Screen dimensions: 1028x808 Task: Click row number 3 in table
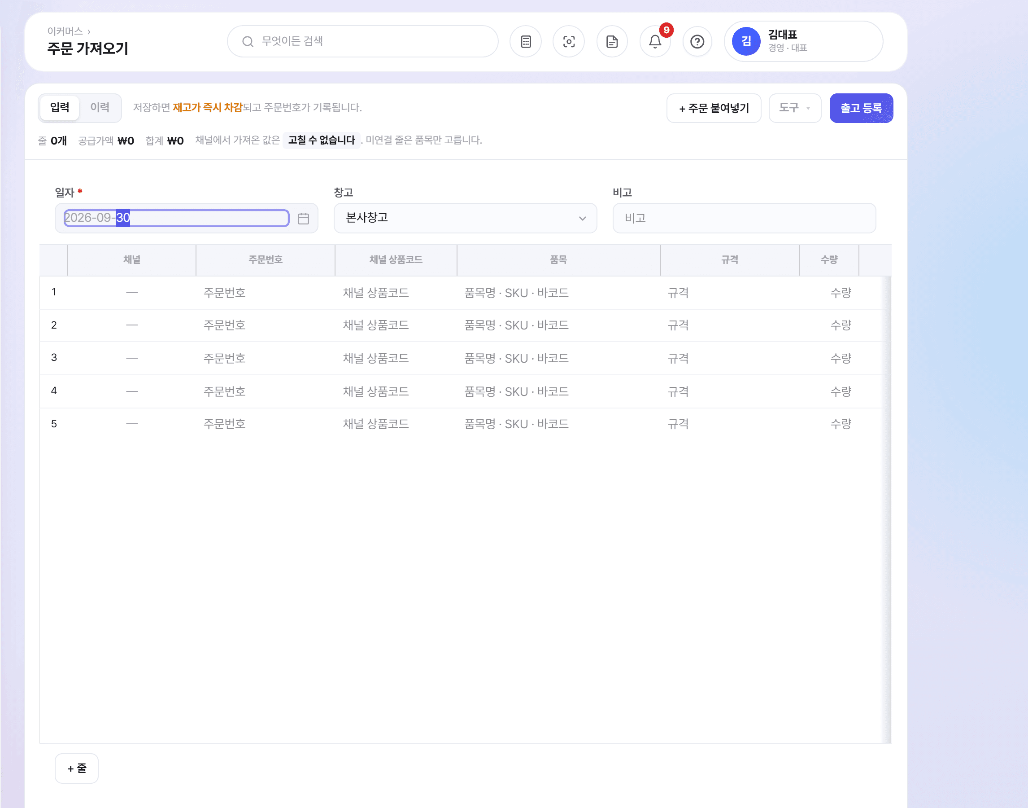coord(54,358)
